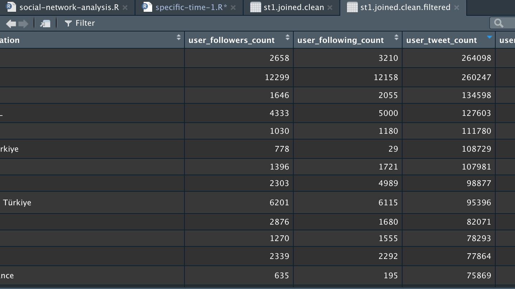Toggle the user_tweet_count descending sort arrow
The width and height of the screenshot is (515, 289).
click(x=490, y=37)
